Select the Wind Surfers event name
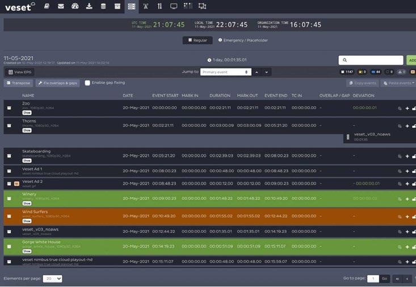The width and height of the screenshot is (416, 287). [35, 211]
